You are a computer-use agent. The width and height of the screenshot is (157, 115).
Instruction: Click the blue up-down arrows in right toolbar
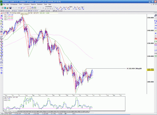(155, 21)
